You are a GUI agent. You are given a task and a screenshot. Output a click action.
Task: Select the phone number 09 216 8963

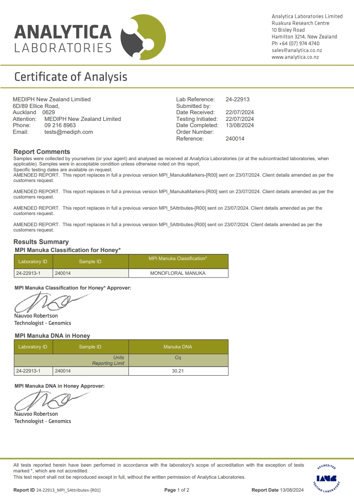(60, 125)
